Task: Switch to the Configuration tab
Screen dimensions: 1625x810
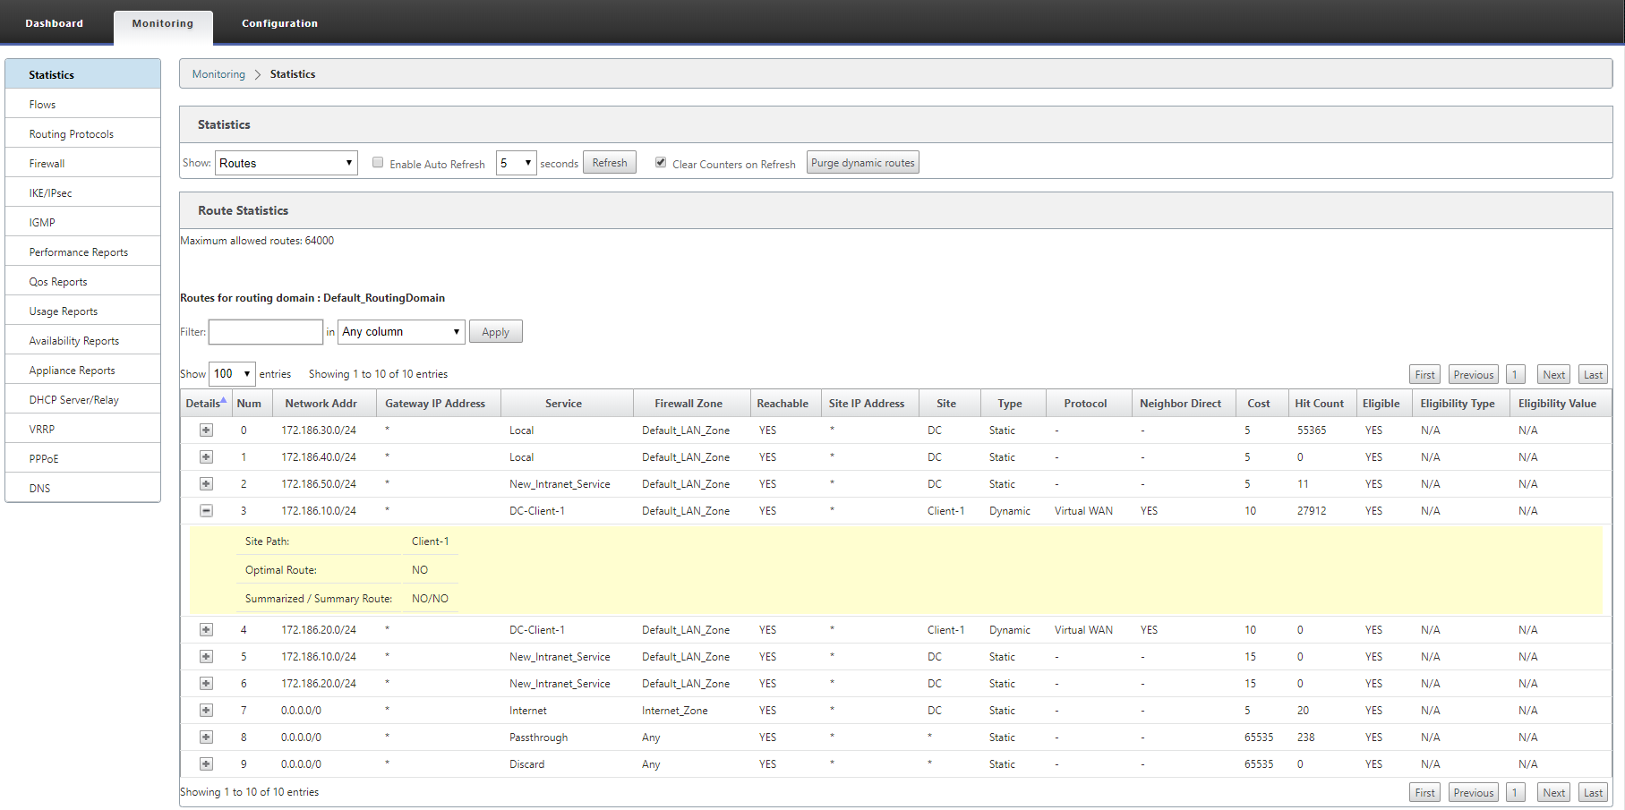Action: pos(279,23)
